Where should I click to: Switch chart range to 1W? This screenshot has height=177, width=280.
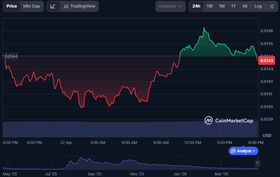pyautogui.click(x=210, y=6)
